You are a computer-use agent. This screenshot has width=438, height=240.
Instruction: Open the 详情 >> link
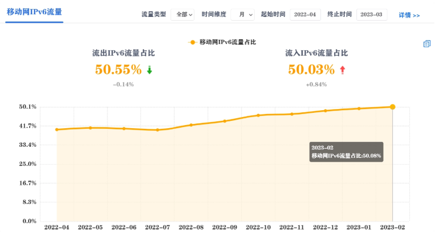click(409, 15)
